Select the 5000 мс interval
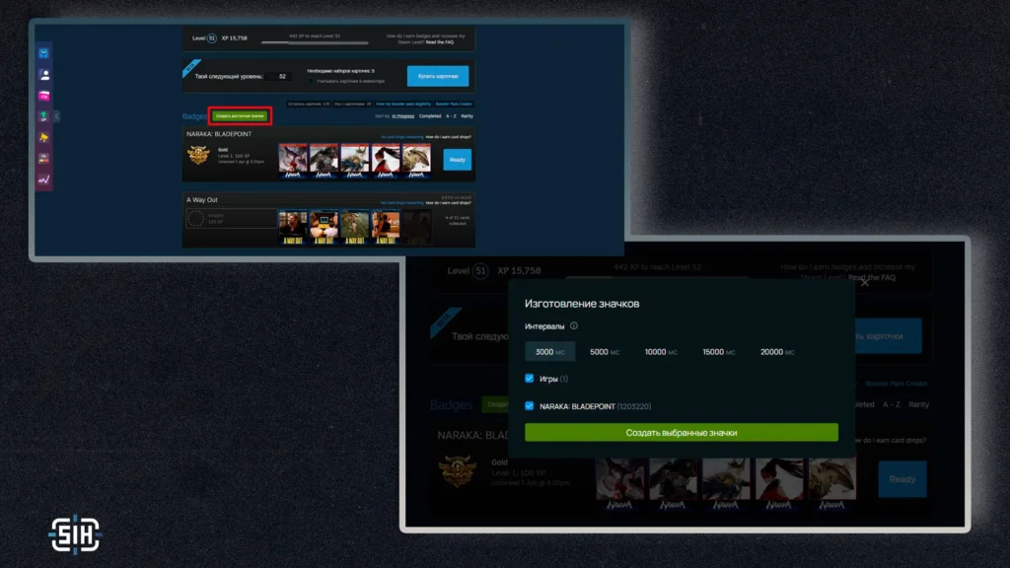The height and width of the screenshot is (568, 1010). coord(605,352)
